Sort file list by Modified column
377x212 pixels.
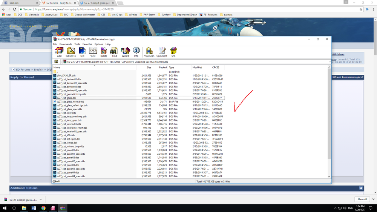tap(201, 68)
